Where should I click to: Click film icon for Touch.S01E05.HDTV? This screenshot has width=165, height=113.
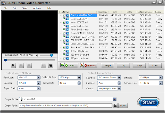(68, 33)
